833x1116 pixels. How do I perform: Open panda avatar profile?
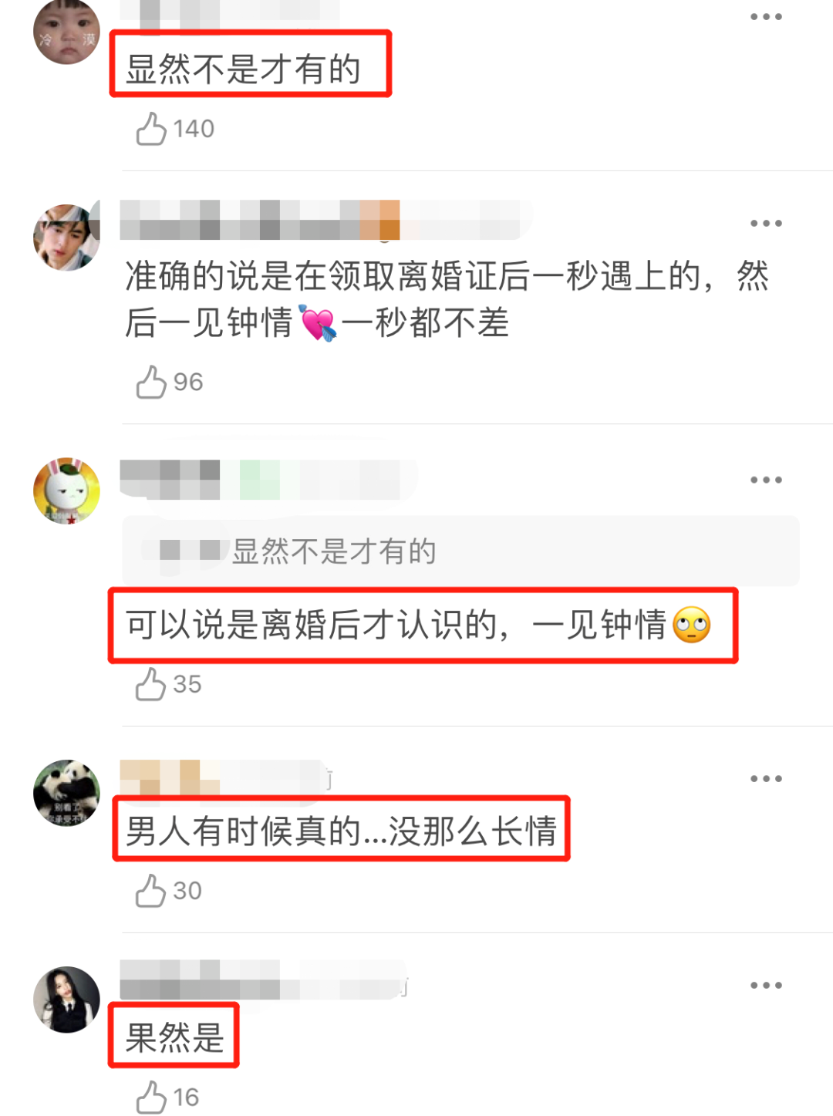[67, 793]
